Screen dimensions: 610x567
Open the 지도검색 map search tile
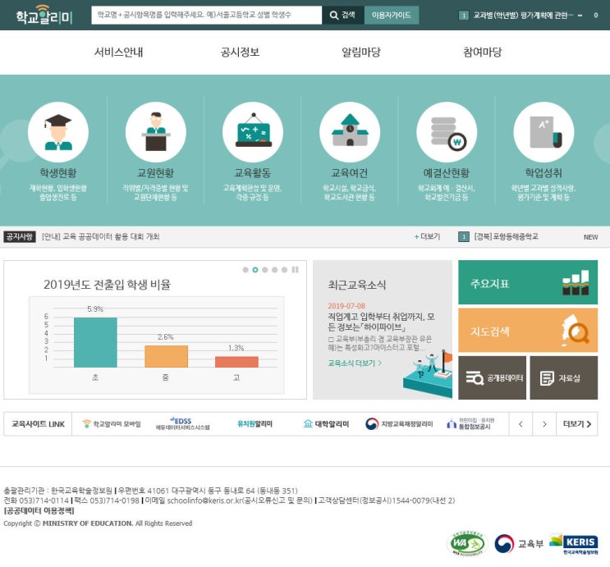coord(528,331)
